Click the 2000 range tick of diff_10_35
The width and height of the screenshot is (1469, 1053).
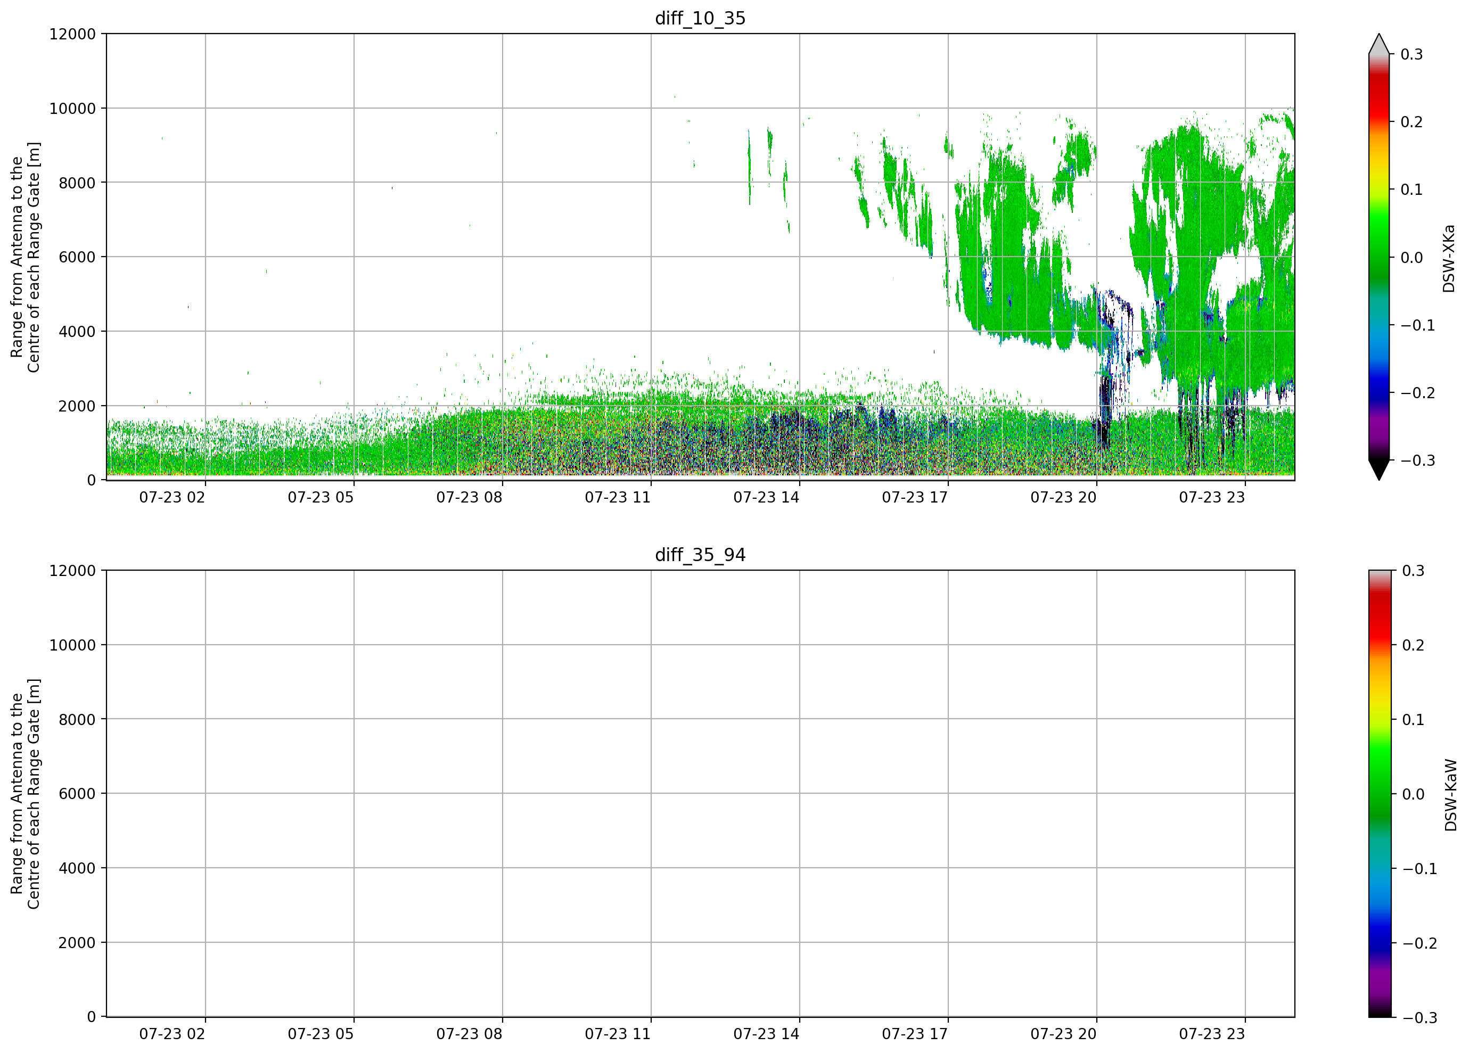coord(77,406)
